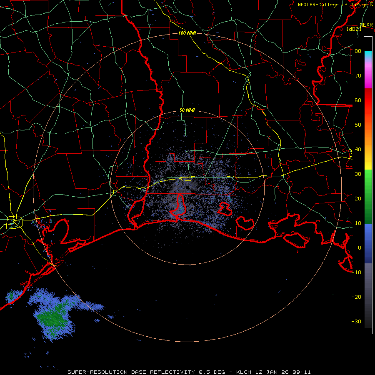
Task: Click the 80 dBZ scale value
Action: click(358, 51)
